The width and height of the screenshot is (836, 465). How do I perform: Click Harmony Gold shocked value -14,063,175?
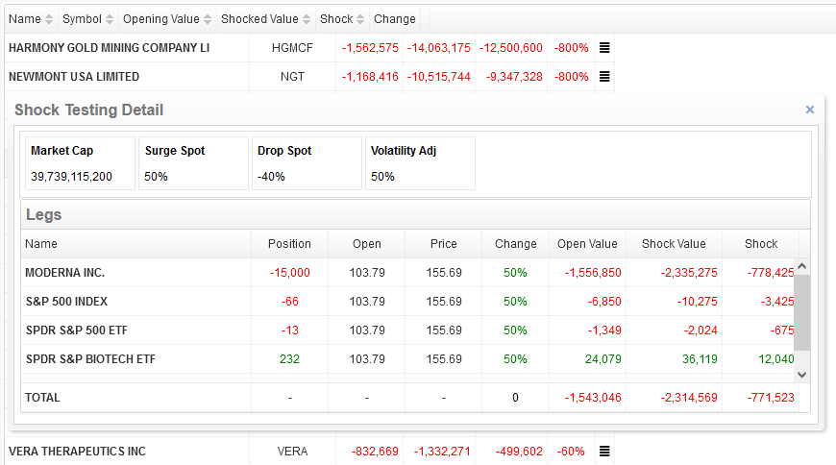(x=439, y=48)
